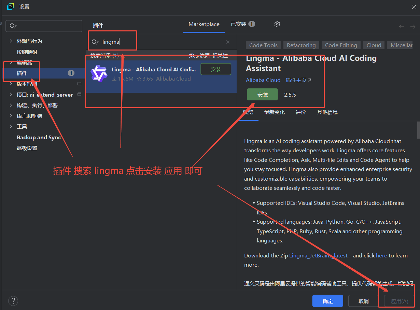Image resolution: width=420 pixels, height=310 pixels.
Task: Click the settings search field
Action: [x=44, y=26]
